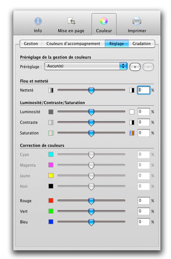This screenshot has width=171, height=259.
Task: Click the Bleu slider handle
Action: point(91,222)
